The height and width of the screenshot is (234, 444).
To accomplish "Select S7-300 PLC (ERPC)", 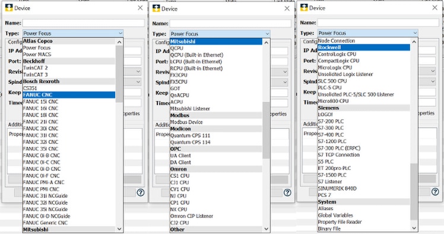I will (x=339, y=148).
